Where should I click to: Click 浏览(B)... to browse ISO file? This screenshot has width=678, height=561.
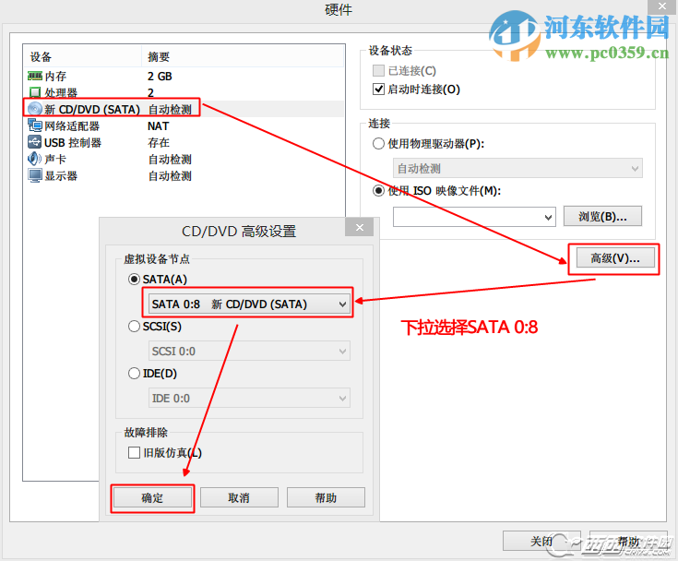tap(602, 216)
